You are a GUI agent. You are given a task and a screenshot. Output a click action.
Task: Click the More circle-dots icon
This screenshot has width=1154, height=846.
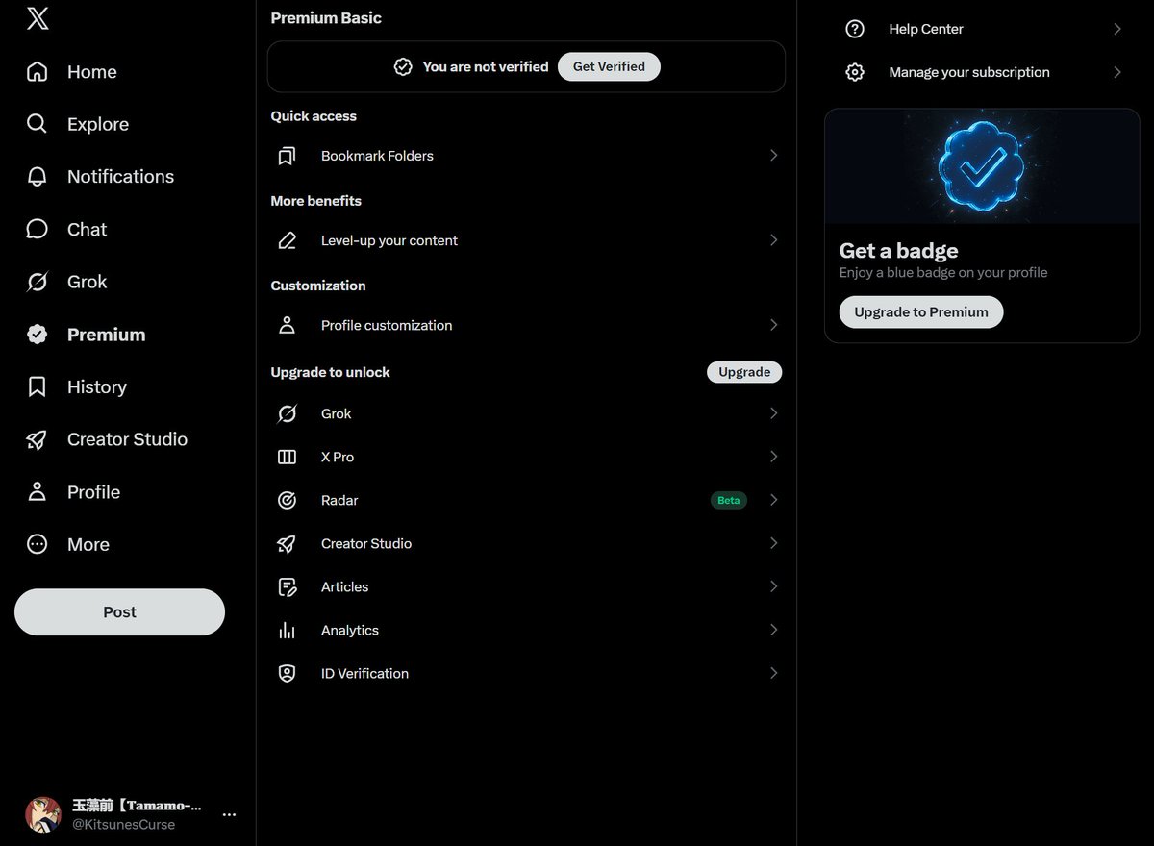[x=37, y=544]
